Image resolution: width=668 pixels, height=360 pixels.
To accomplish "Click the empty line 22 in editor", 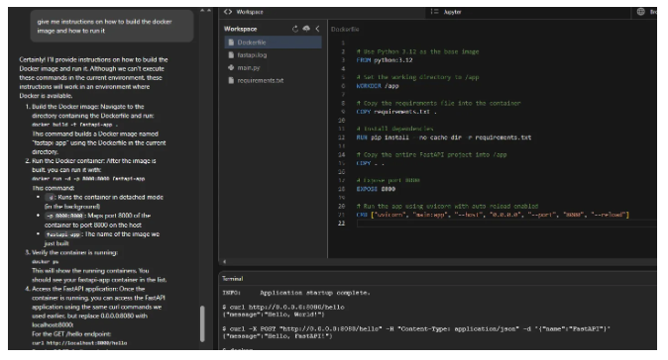I will coord(506,224).
